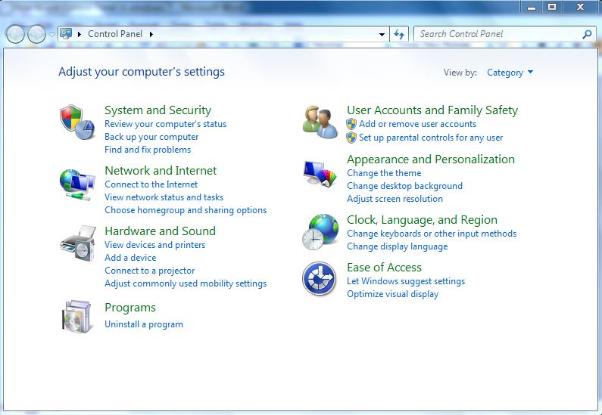Expand the address bar history dropdown
The width and height of the screenshot is (602, 415).
click(x=382, y=34)
